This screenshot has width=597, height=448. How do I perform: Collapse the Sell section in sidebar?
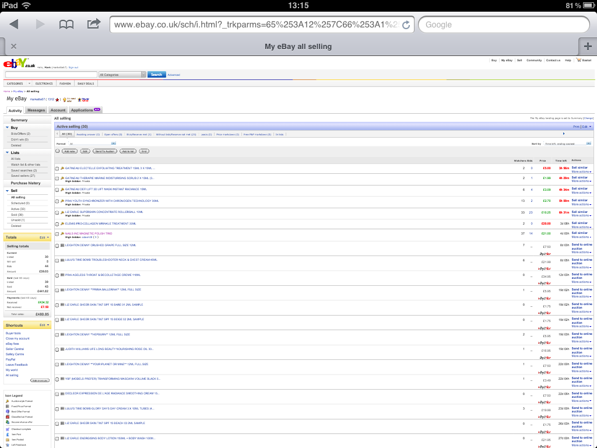[7, 191]
